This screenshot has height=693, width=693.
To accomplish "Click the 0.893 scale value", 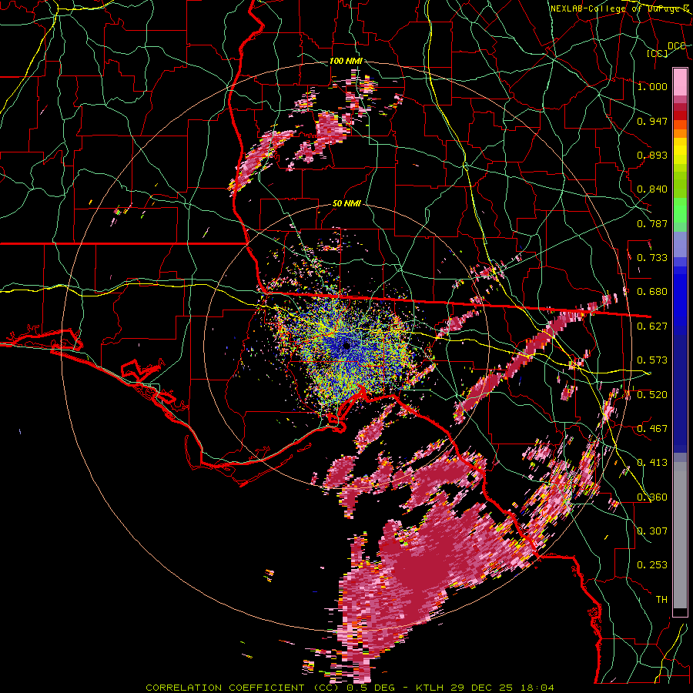I will point(652,155).
